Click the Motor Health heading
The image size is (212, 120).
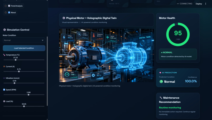tap(167, 18)
